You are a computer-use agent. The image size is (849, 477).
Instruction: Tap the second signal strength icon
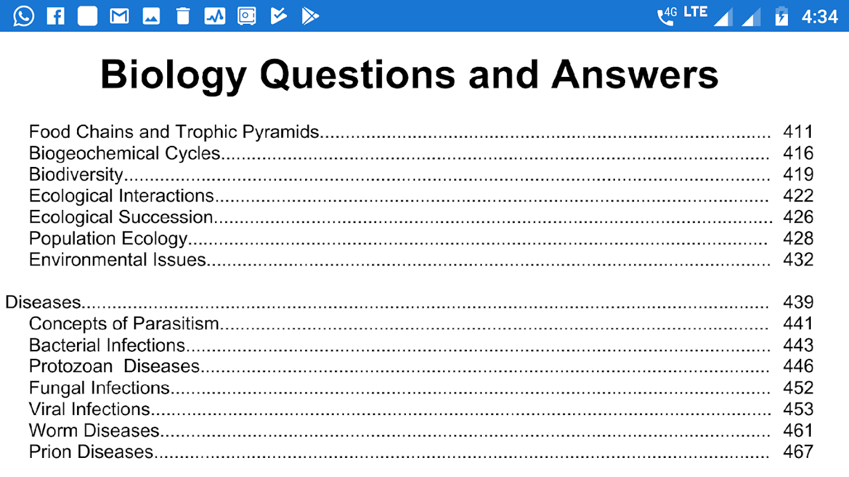click(x=751, y=17)
